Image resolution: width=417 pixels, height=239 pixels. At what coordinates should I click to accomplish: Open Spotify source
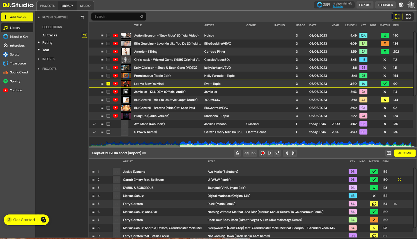[x=17, y=81]
